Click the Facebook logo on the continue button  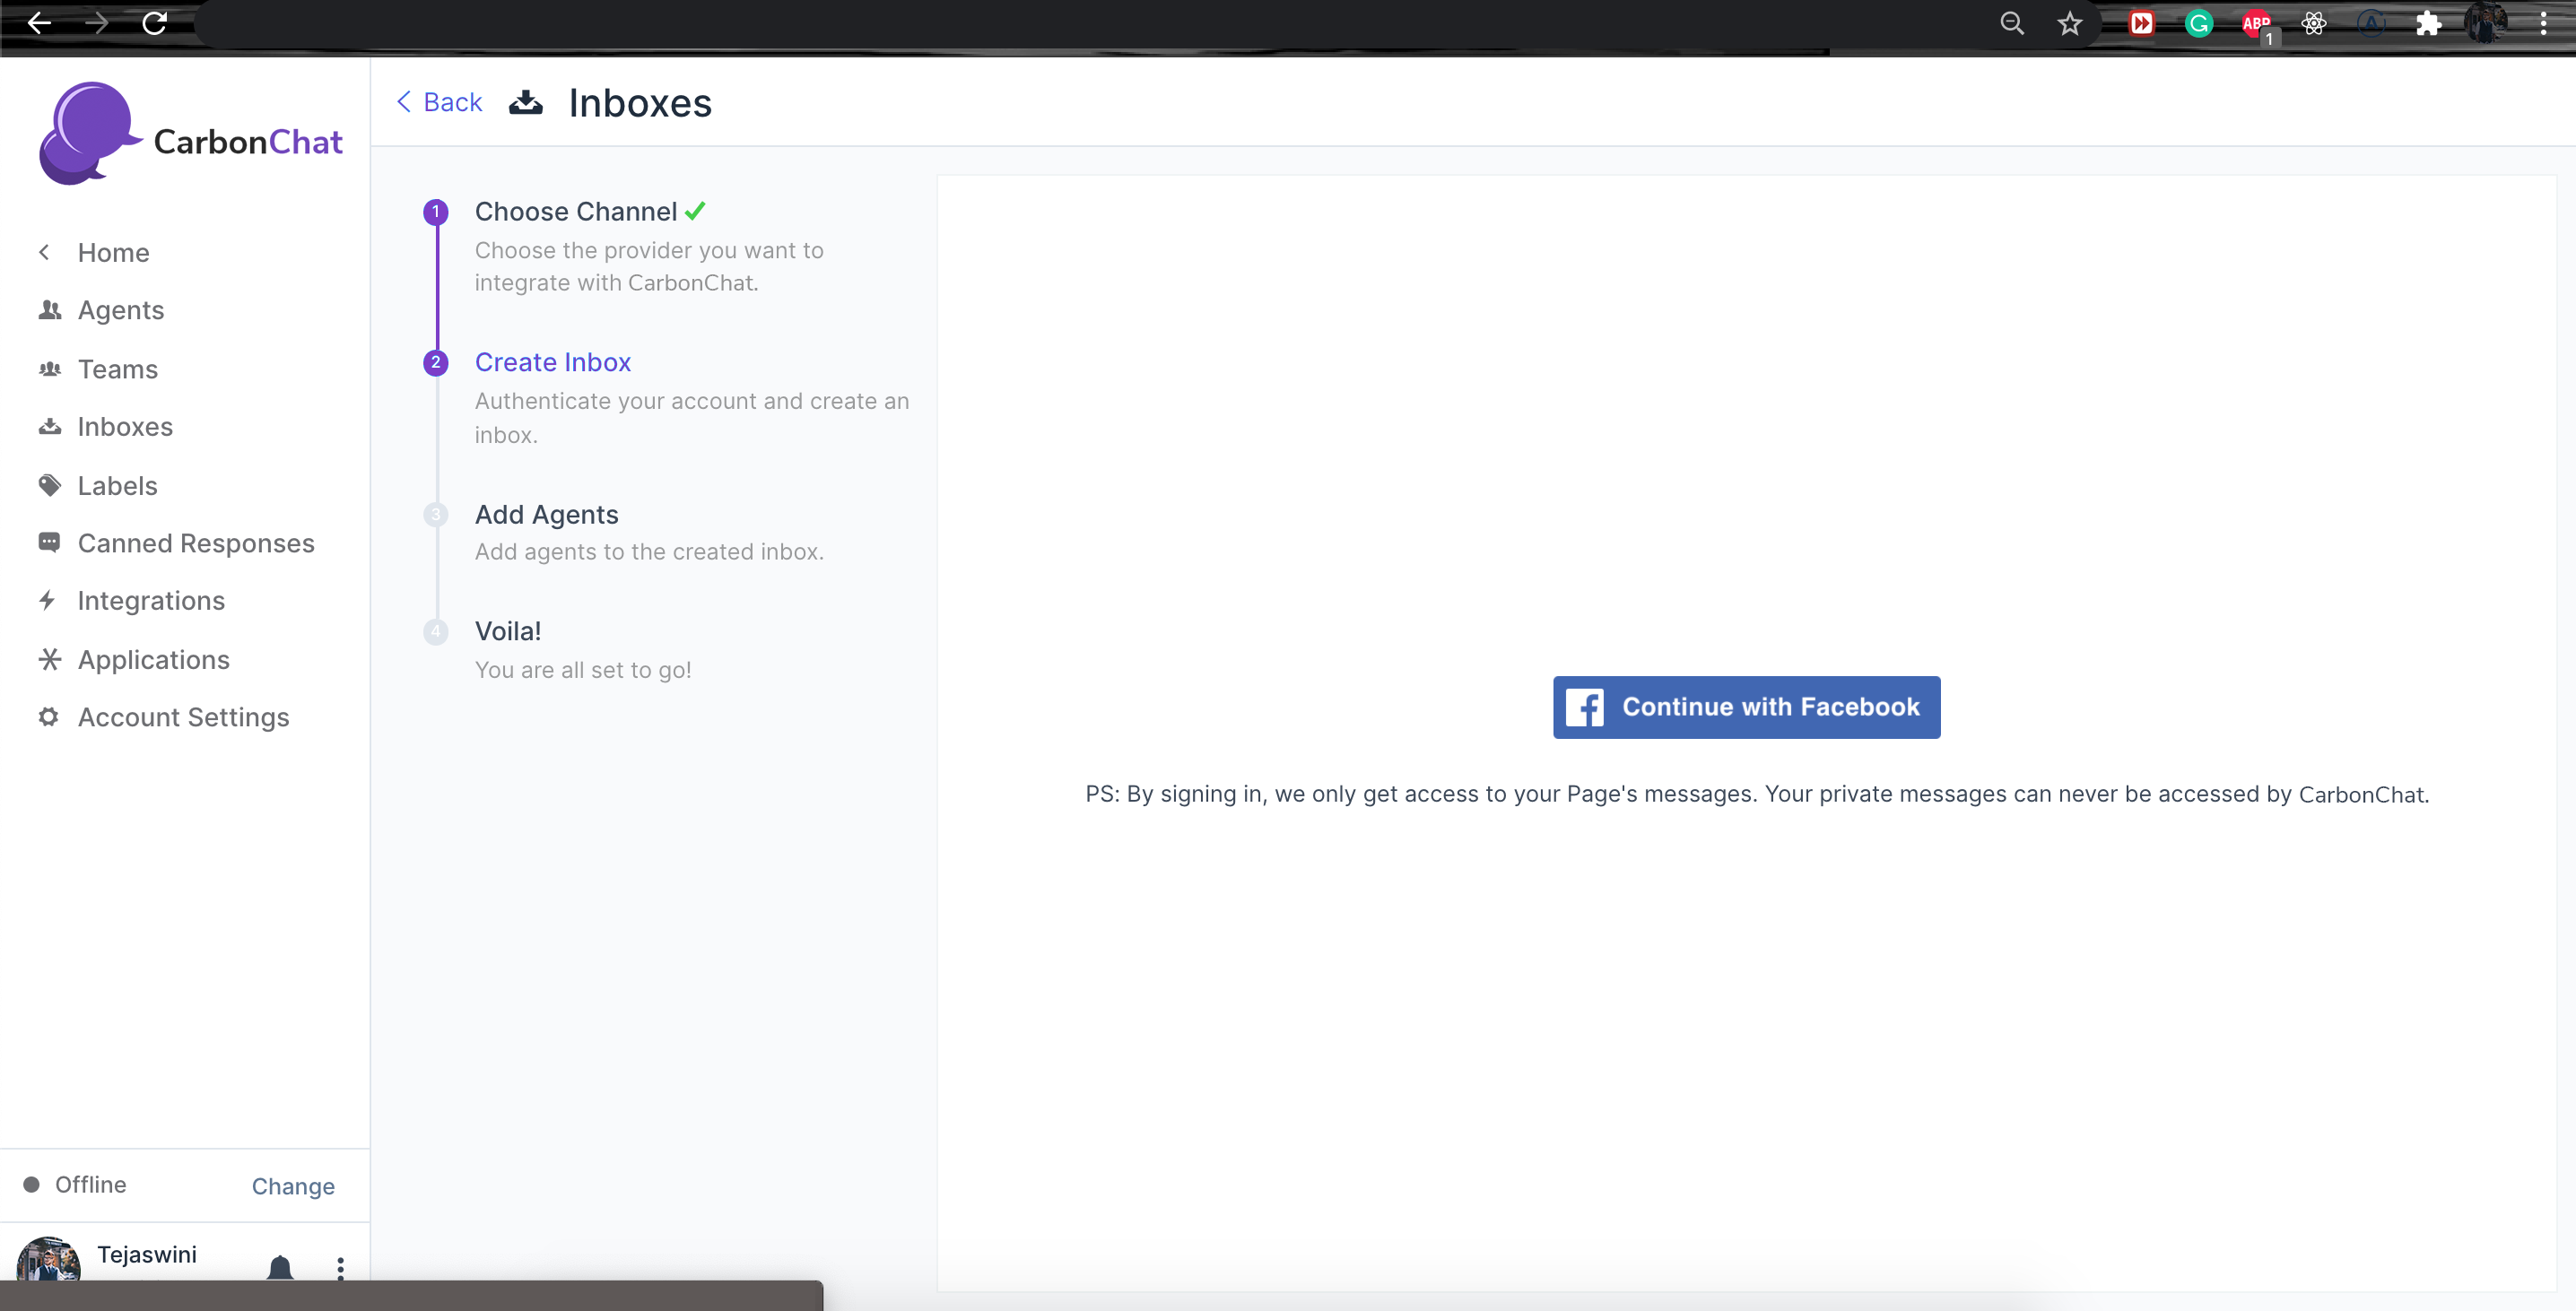click(x=1584, y=707)
